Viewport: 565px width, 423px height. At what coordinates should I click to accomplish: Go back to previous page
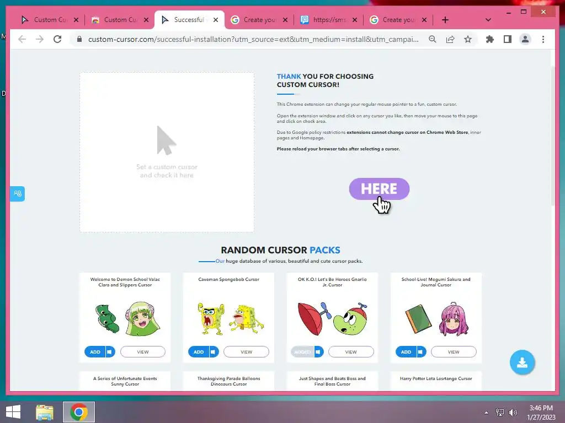[x=22, y=39]
